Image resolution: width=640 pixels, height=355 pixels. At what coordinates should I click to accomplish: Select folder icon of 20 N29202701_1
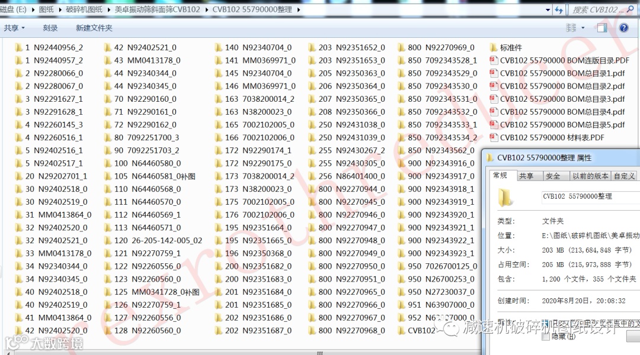(x=18, y=176)
